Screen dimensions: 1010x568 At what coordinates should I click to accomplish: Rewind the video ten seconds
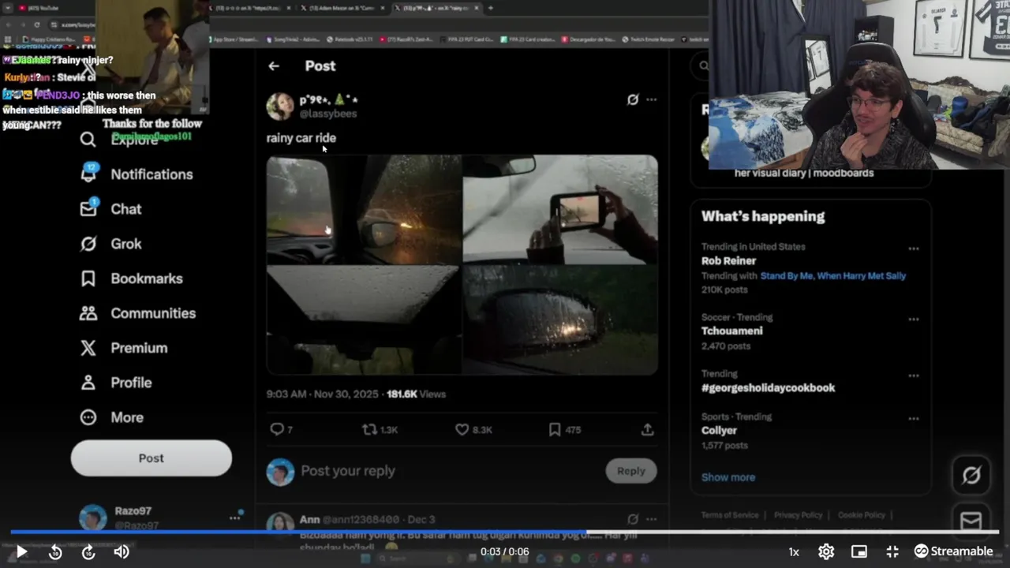[x=55, y=552]
